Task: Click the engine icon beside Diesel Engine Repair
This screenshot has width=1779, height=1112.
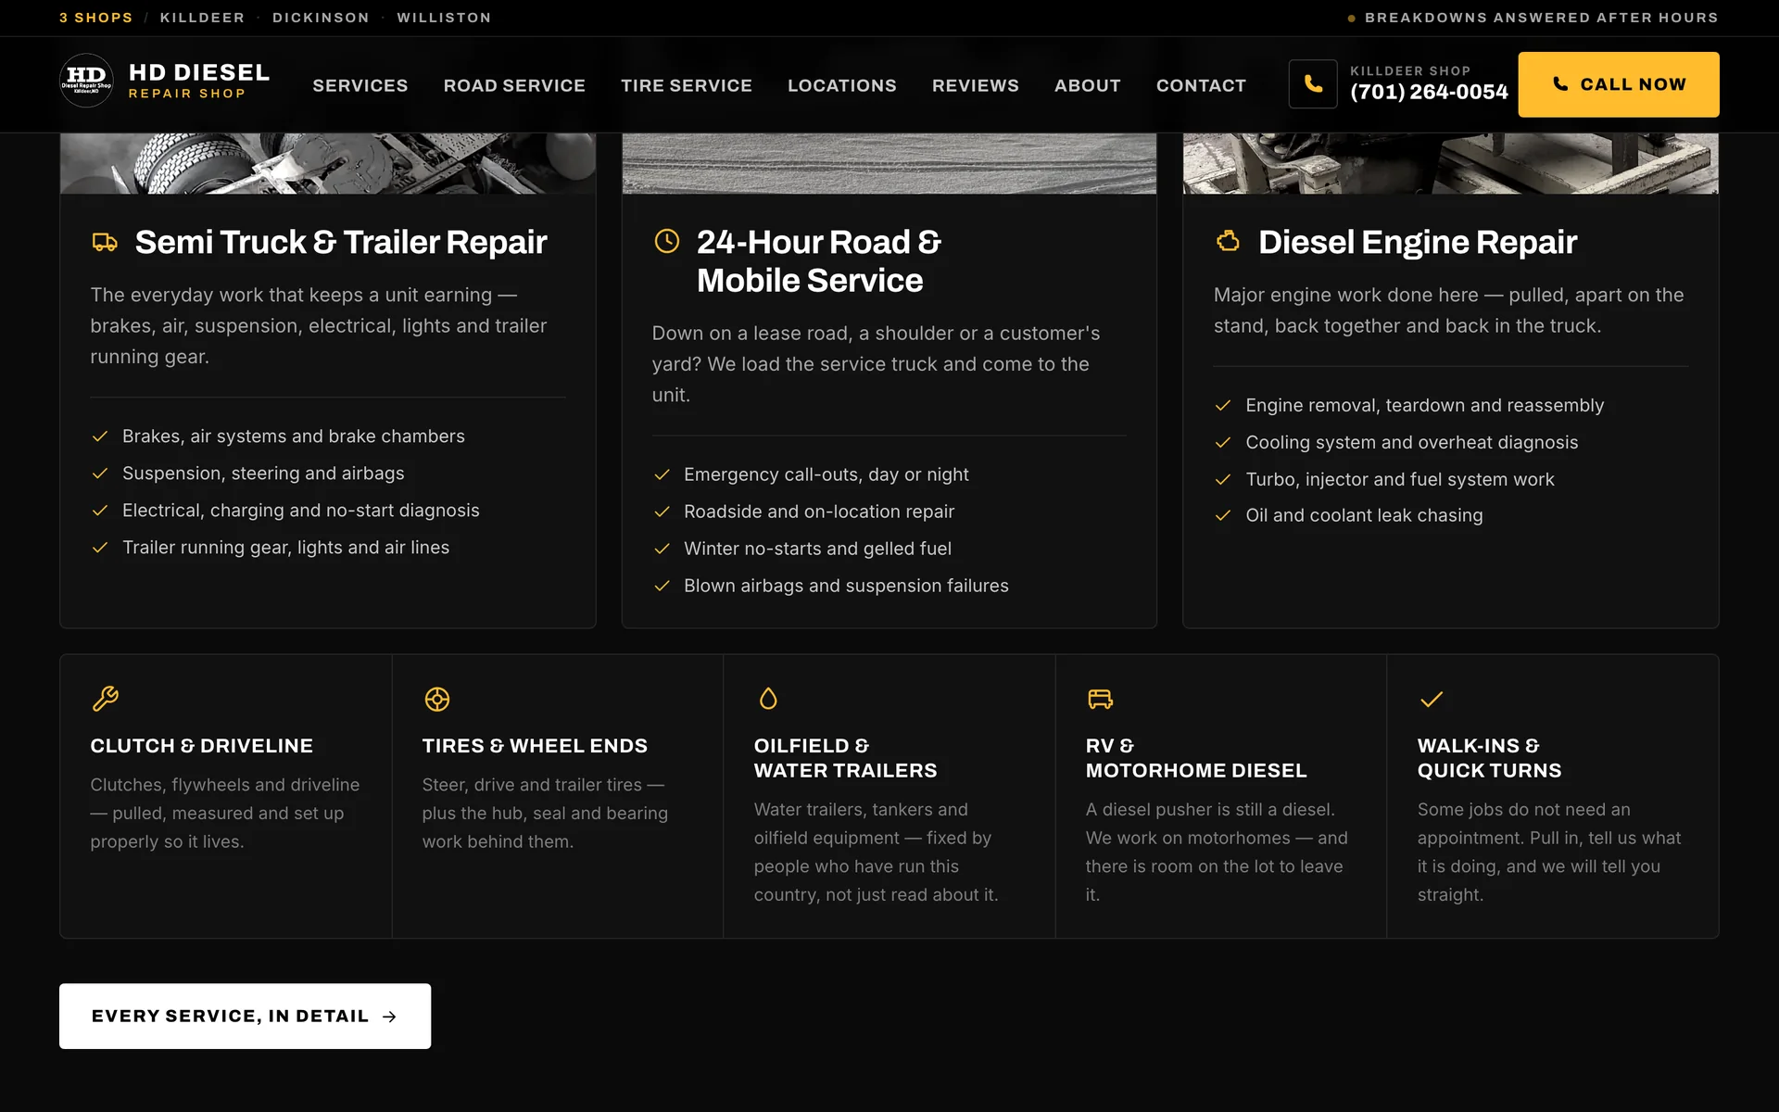Action: [x=1228, y=242]
